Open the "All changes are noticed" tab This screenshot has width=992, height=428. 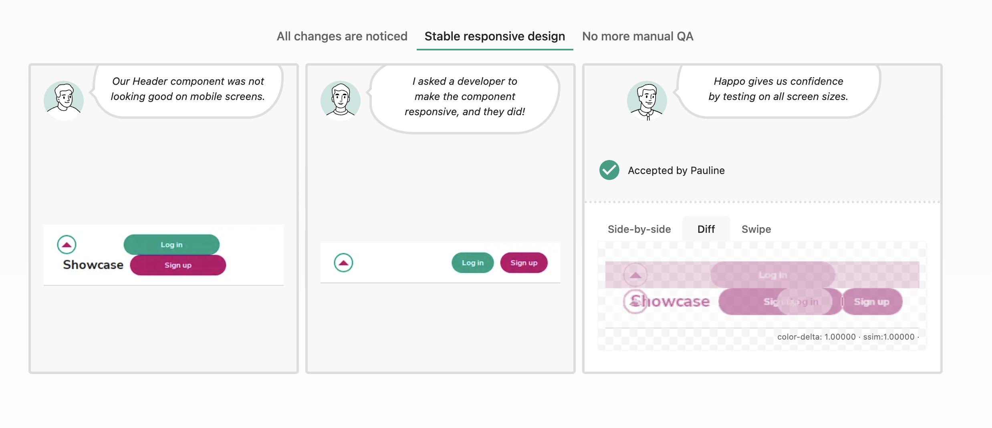point(342,36)
